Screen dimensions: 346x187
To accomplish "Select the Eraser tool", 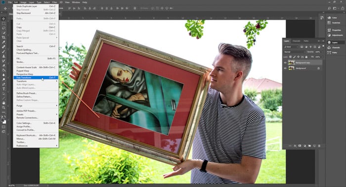I will tap(3, 66).
